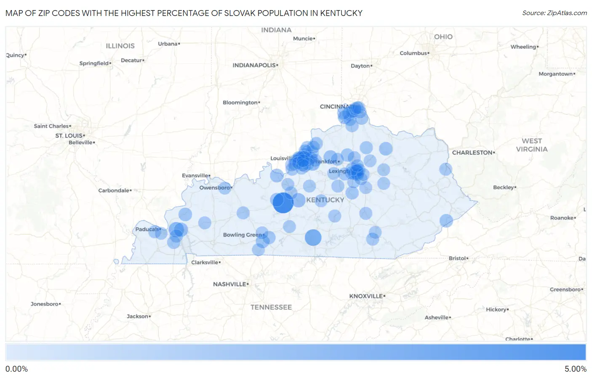Click the Clarksville city label
This screenshot has width=592, height=378.
205,262
